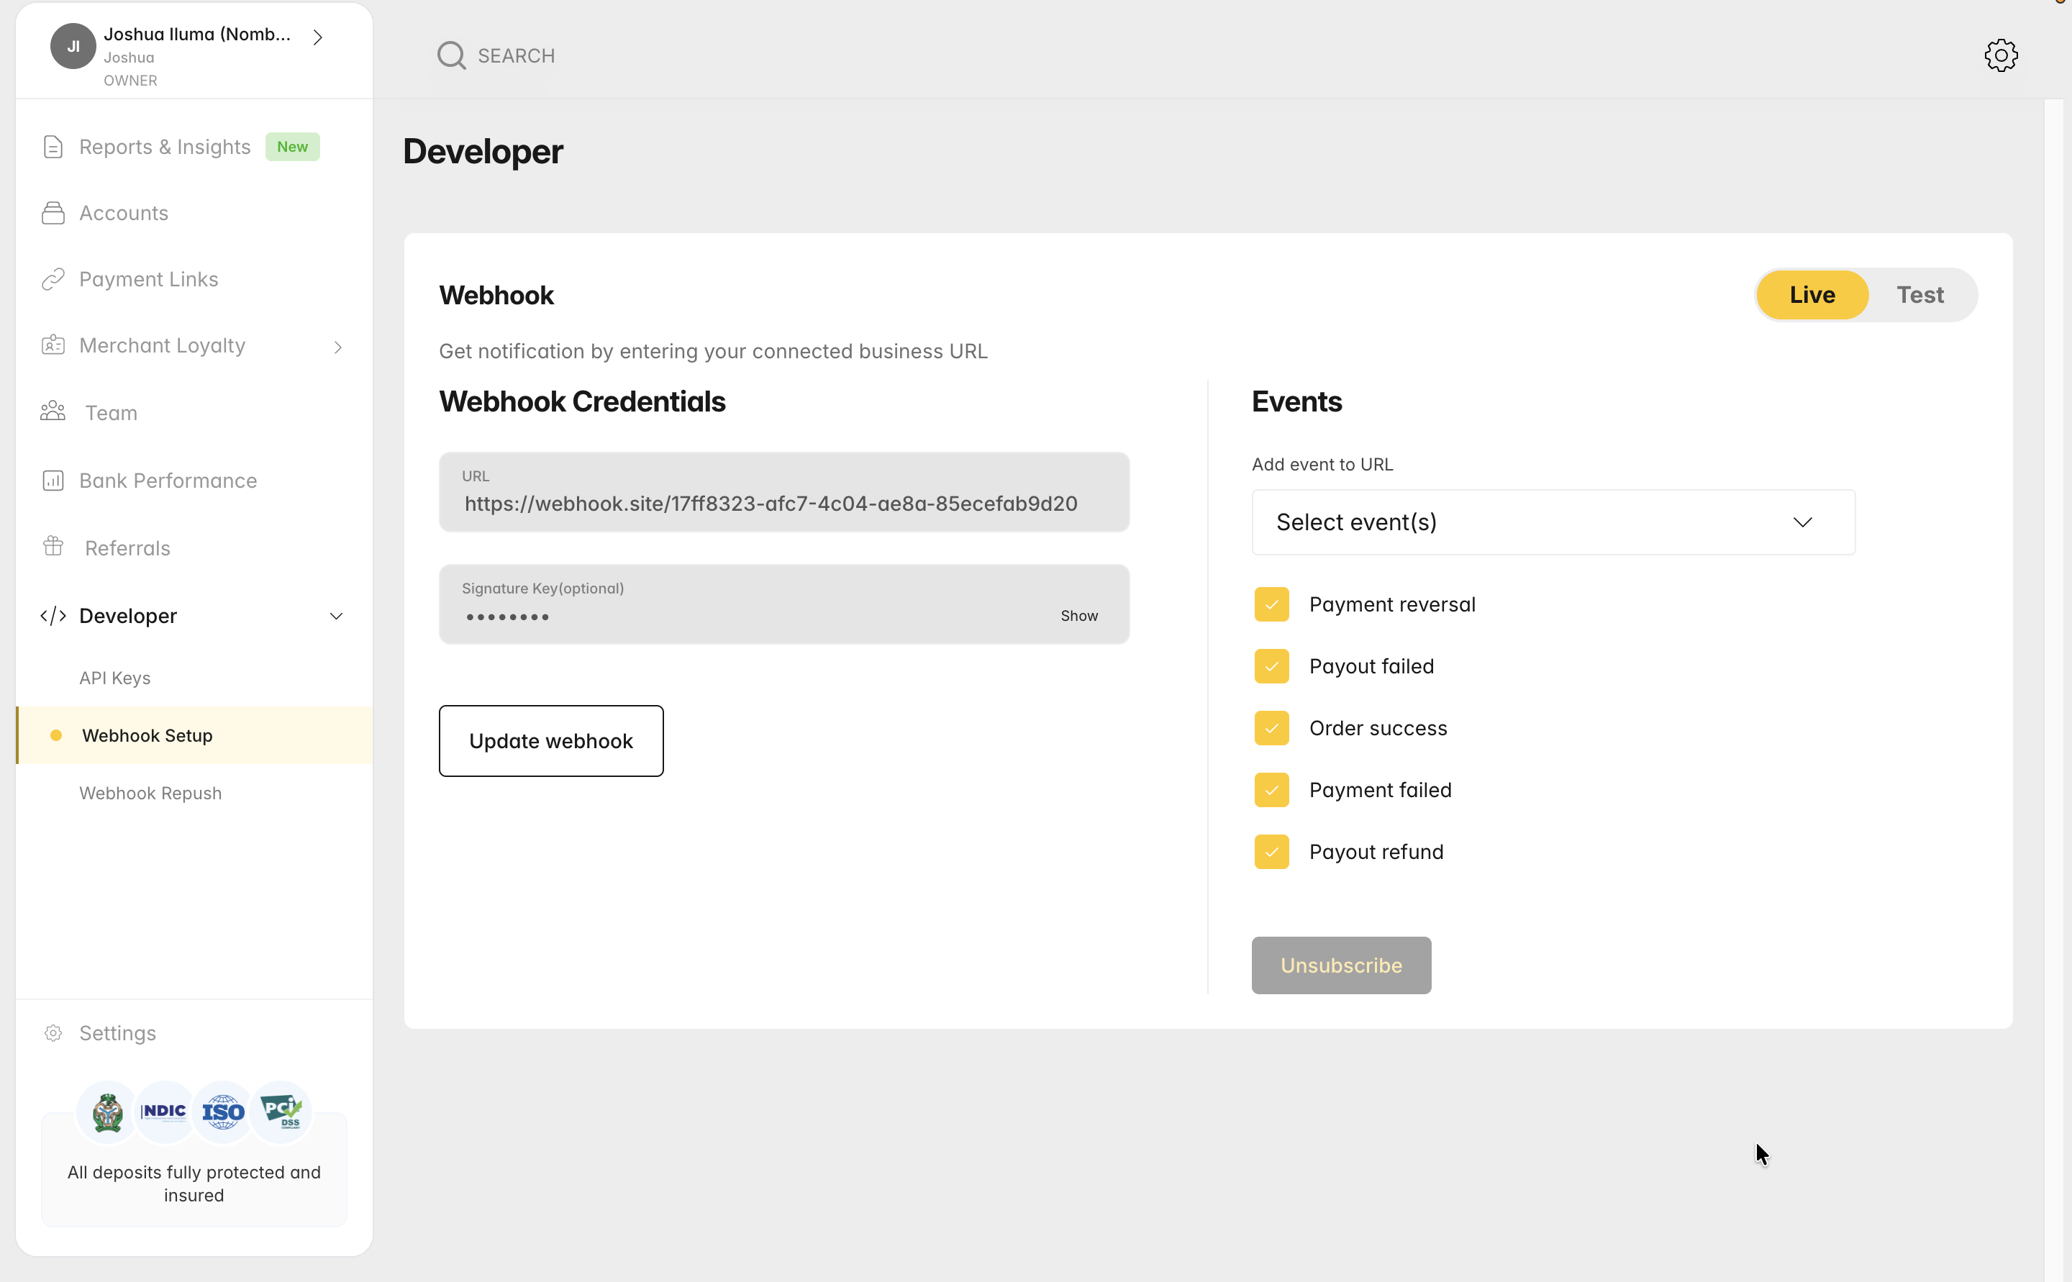Click the Bank Performance chart icon
Viewport: 2072px width, 1282px height.
pyautogui.click(x=53, y=481)
